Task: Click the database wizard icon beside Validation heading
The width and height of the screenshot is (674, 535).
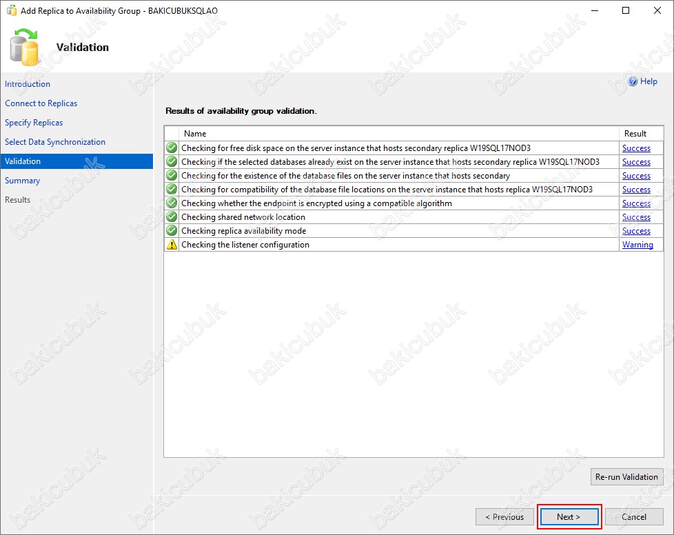Action: click(25, 47)
